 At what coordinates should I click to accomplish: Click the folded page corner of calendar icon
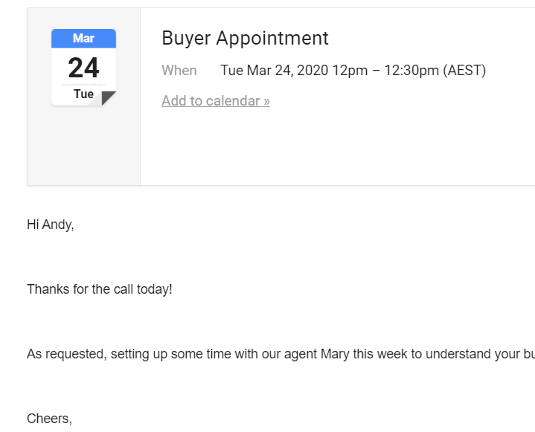109,98
